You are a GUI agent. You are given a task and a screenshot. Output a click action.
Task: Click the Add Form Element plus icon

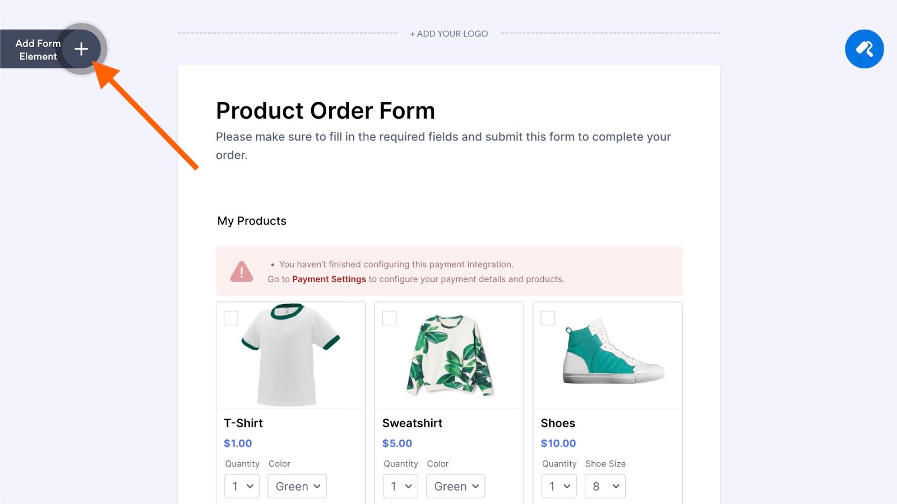point(81,49)
